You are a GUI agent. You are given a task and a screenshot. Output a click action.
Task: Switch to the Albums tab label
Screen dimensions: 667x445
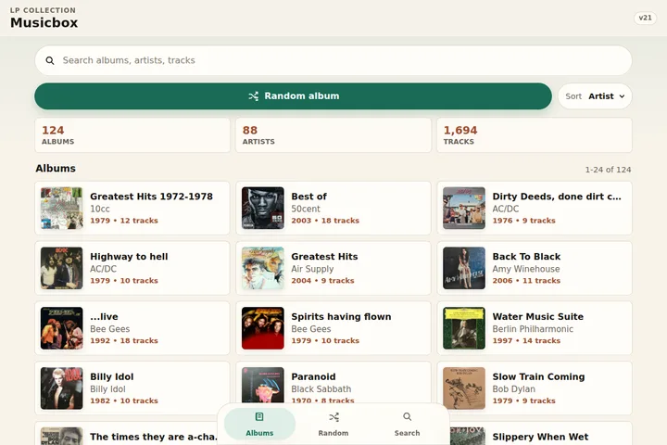259,433
